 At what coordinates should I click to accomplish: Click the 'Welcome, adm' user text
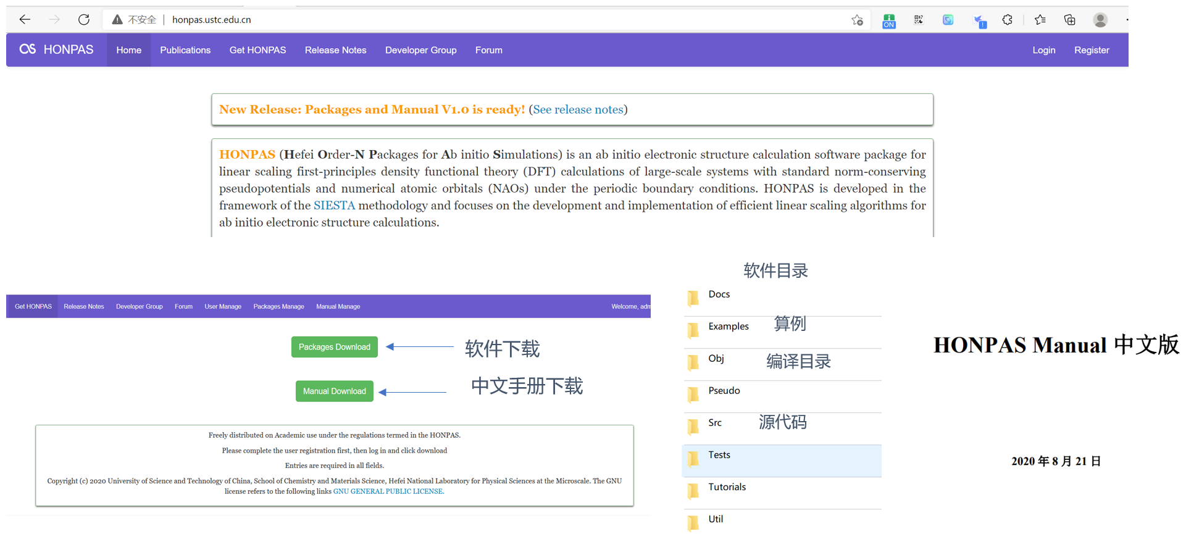630,306
